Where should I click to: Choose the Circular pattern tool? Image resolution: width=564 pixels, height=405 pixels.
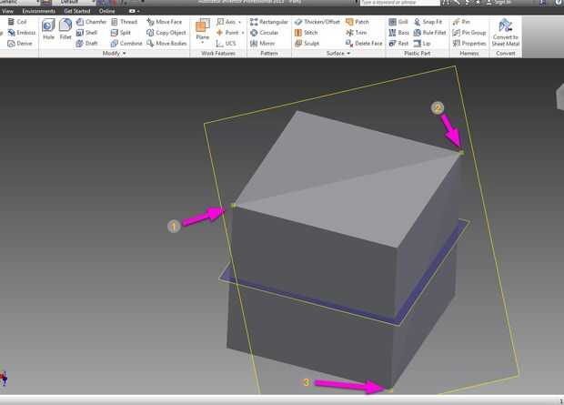tap(265, 33)
